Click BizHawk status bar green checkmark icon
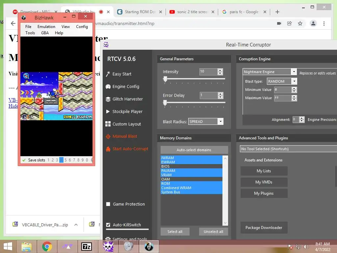 coord(24,160)
